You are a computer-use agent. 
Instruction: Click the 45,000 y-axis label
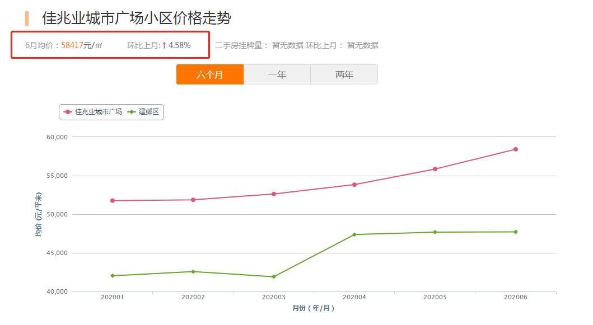coord(57,253)
